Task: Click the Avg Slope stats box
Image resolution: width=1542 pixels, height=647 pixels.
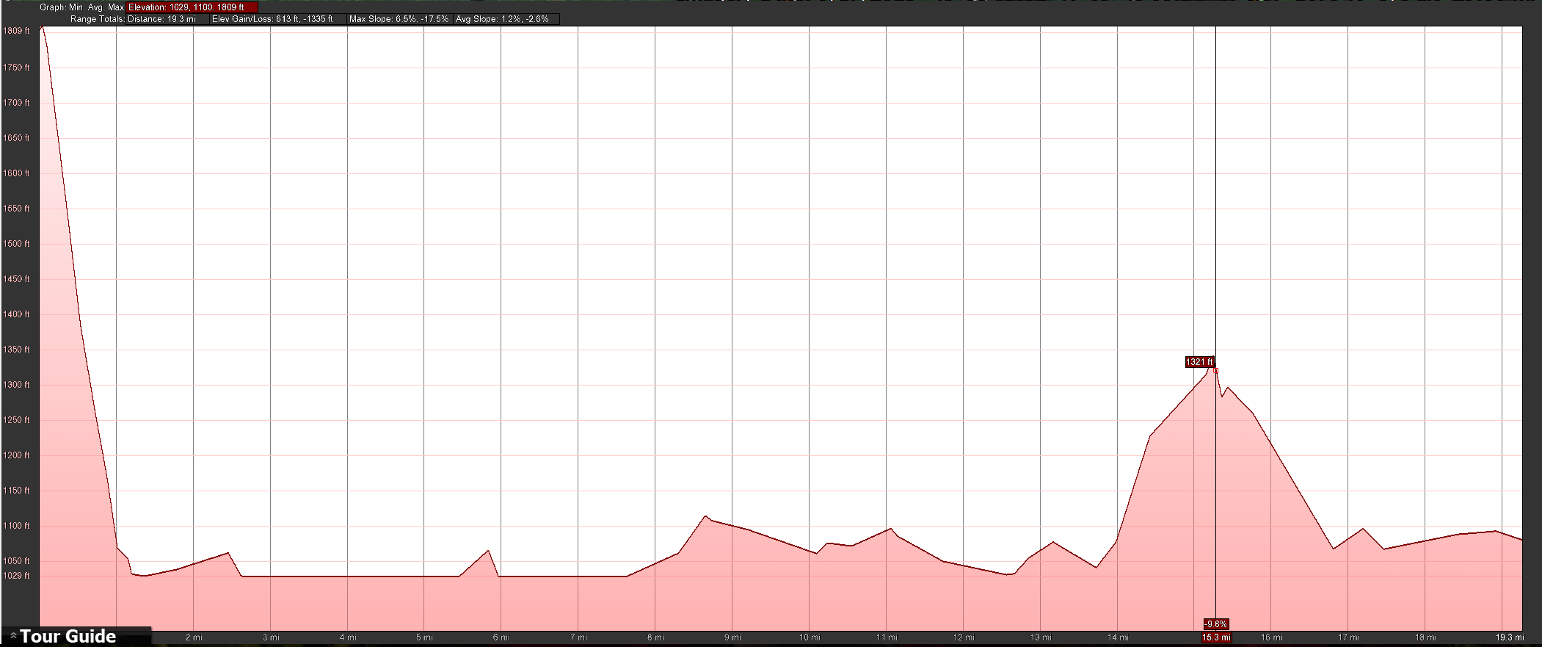Action: tap(502, 19)
